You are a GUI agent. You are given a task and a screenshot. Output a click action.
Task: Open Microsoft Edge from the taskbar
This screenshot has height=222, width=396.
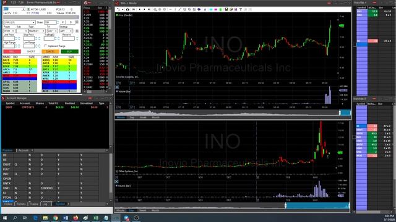[35, 218]
